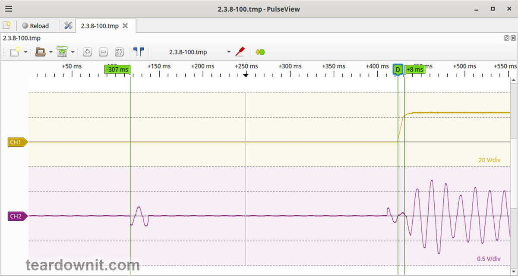This screenshot has height=276, width=518.
Task: Click the +250 ms ruler label
Action: tap(246, 66)
